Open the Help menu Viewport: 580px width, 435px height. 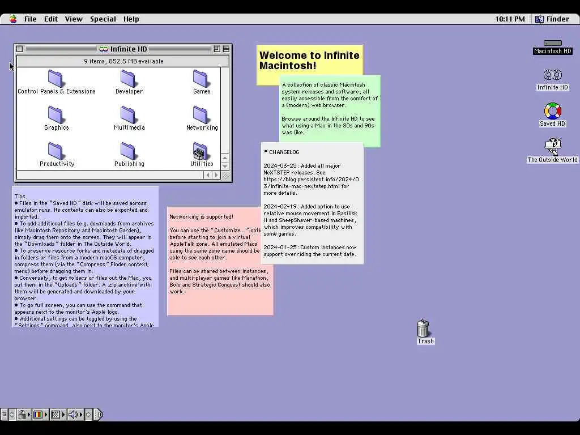point(131,19)
